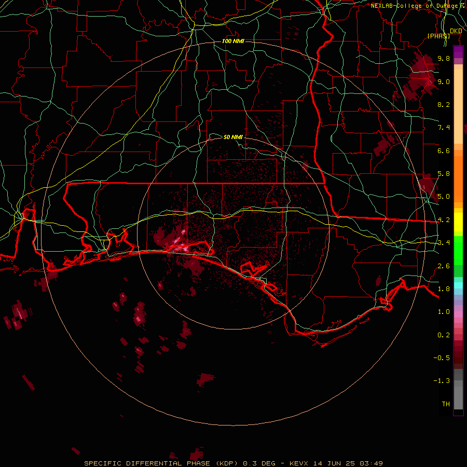
Task: Click the 6.6 value on color scale
Action: (x=444, y=150)
